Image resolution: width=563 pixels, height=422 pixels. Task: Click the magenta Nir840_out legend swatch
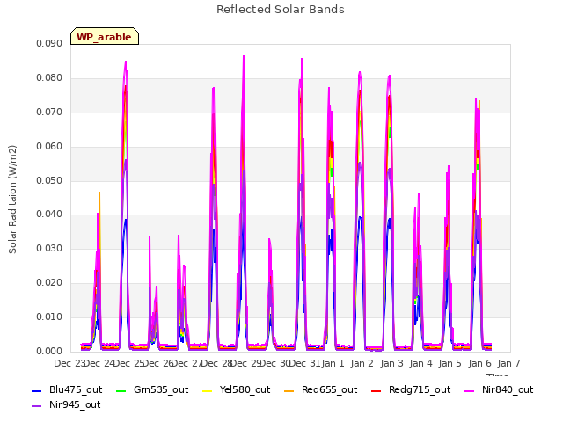click(x=469, y=390)
